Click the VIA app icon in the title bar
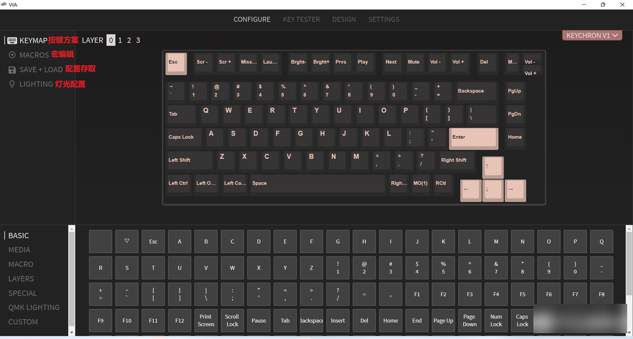 coord(4,5)
